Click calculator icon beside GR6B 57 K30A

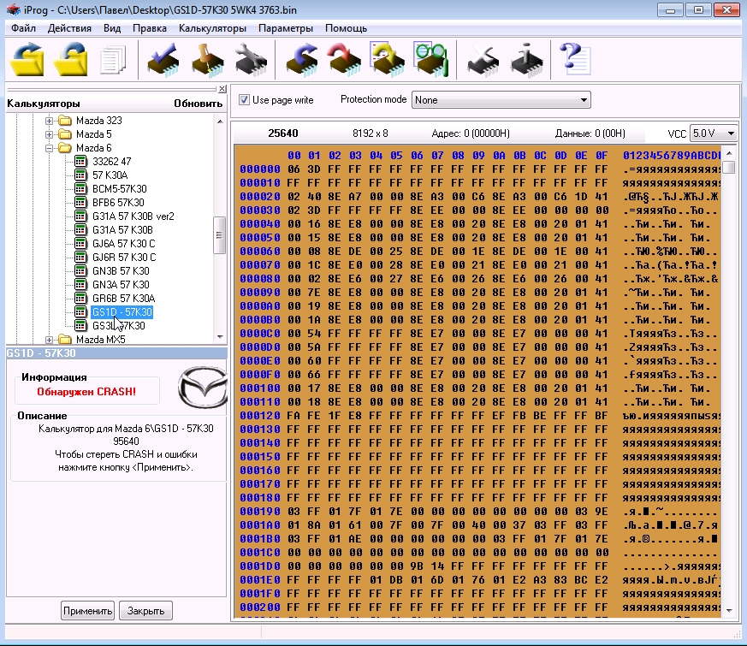[80, 299]
